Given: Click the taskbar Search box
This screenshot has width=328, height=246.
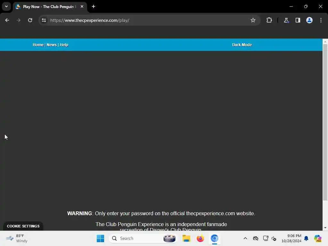Looking at the screenshot, I should click(143, 238).
